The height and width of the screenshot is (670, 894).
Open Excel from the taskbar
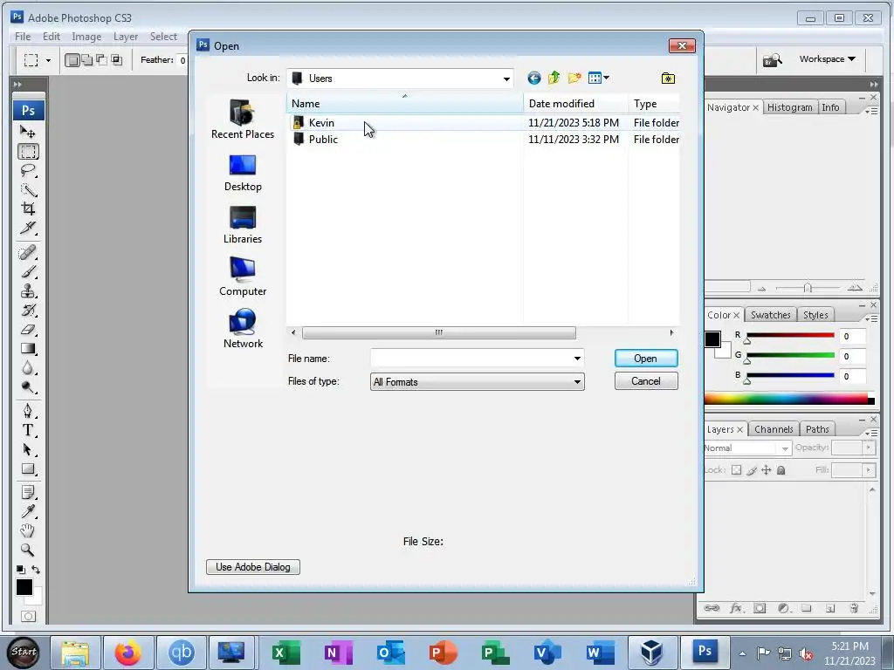[285, 652]
